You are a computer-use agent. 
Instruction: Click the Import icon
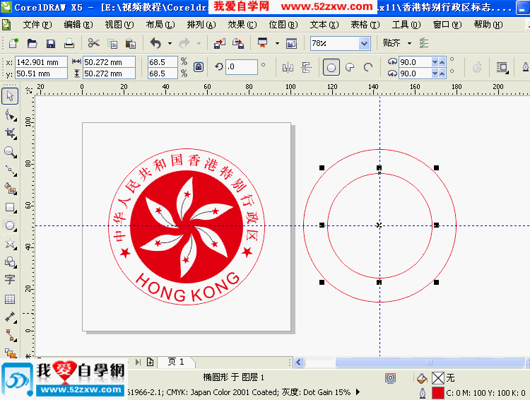pos(220,43)
